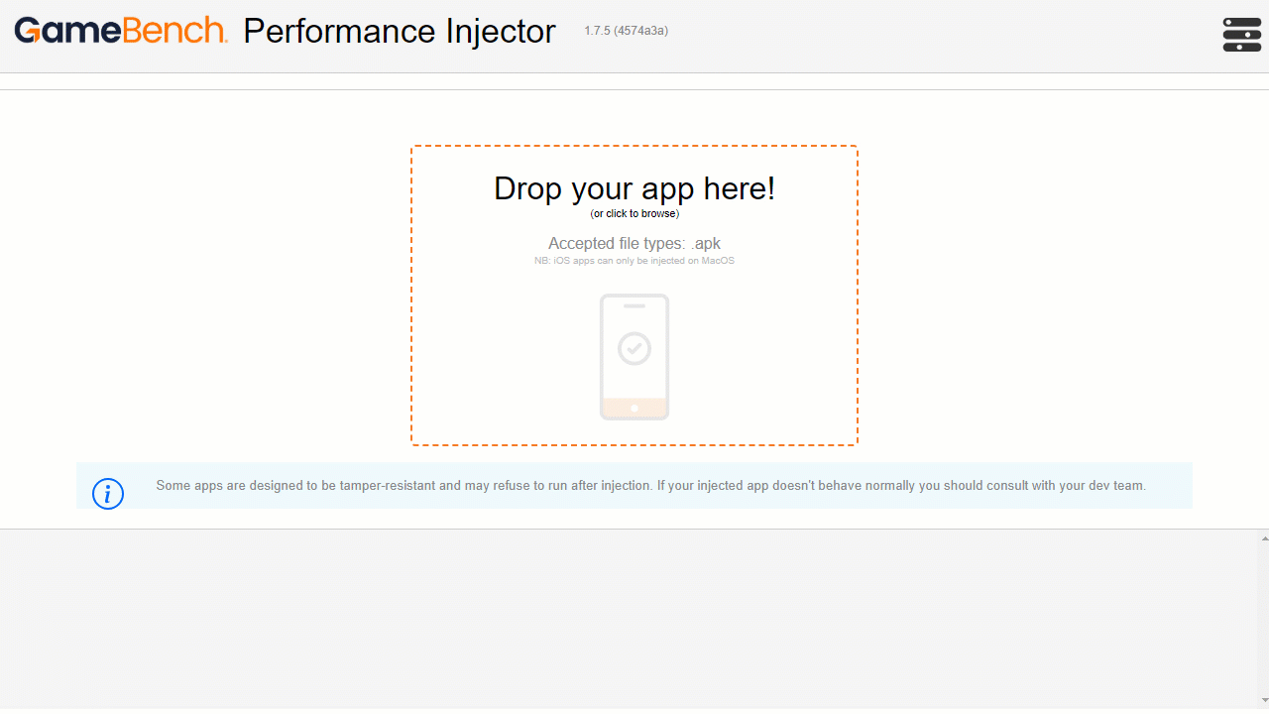Open the top-right hamburger-style menu

pos(1241,34)
